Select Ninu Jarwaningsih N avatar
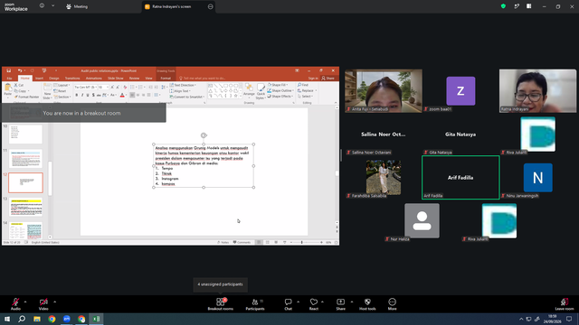579x325 pixels. click(x=537, y=178)
